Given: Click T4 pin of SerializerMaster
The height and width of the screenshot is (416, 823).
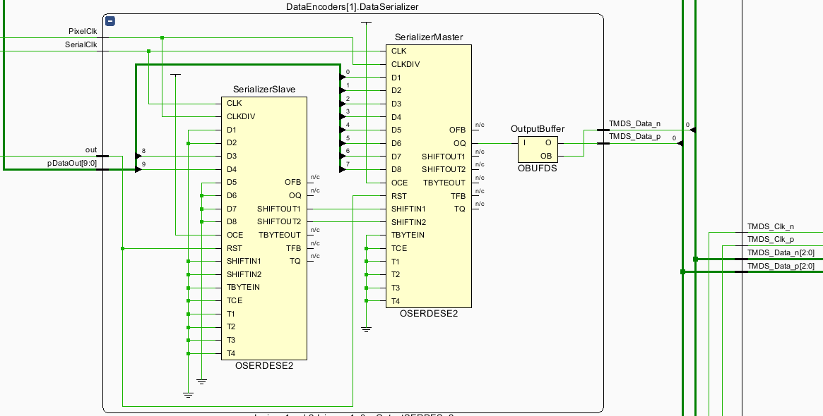Looking at the screenshot, I should coord(396,301).
